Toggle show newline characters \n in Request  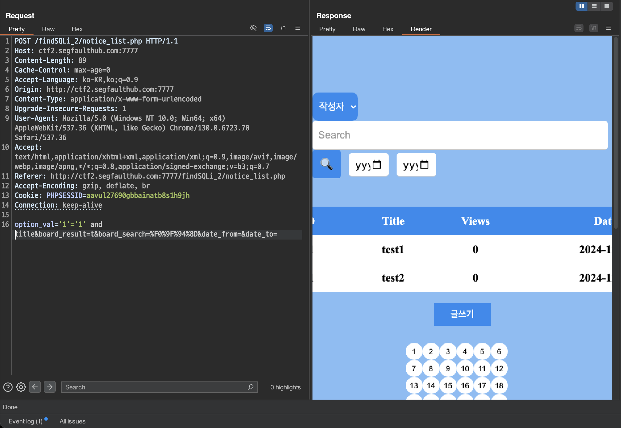pyautogui.click(x=283, y=28)
